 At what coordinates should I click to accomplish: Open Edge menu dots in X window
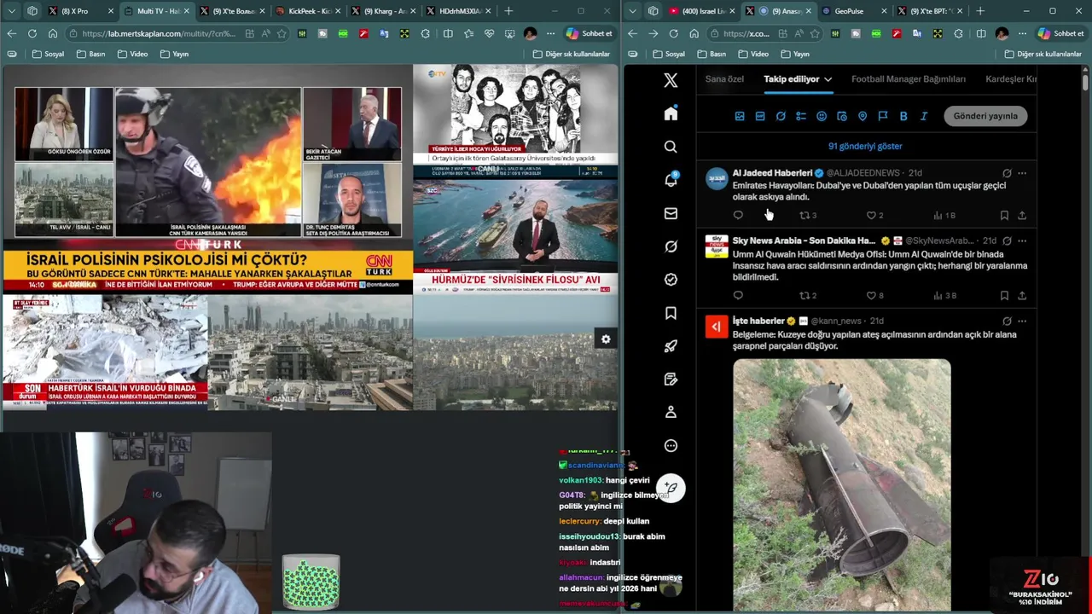click(x=1022, y=33)
